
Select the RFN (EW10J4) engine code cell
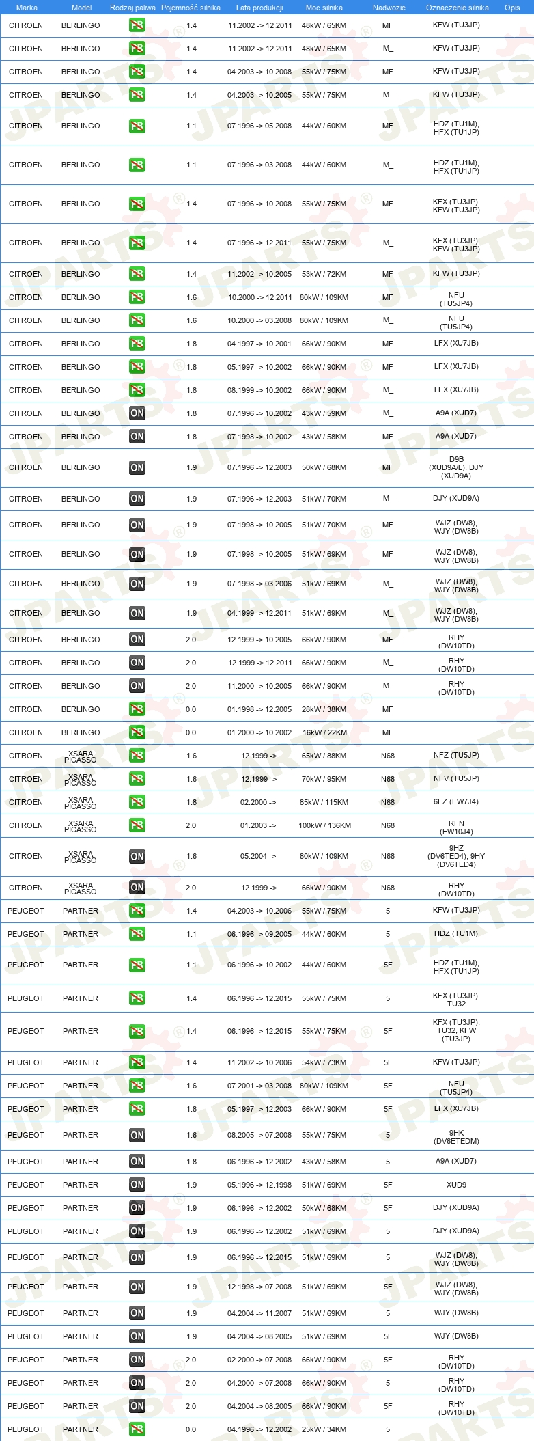click(x=456, y=827)
